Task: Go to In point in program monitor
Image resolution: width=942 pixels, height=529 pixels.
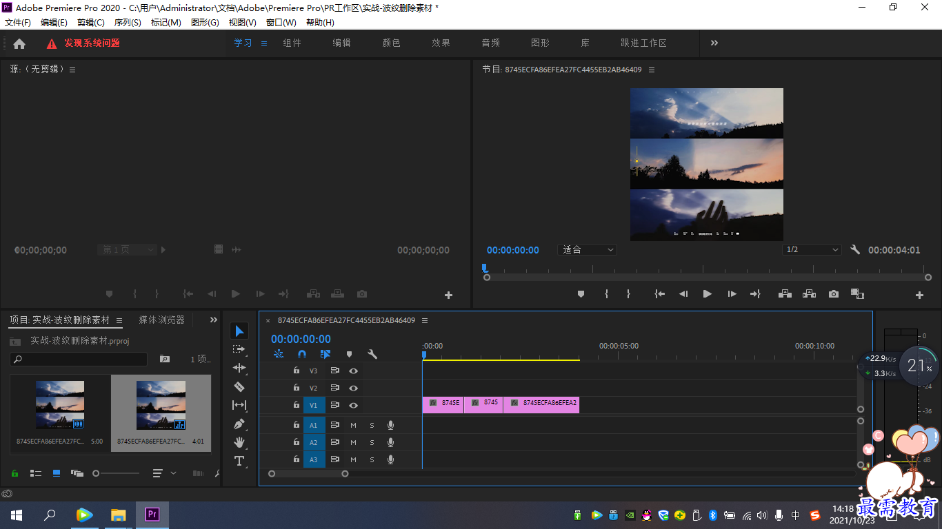Action: coord(659,294)
